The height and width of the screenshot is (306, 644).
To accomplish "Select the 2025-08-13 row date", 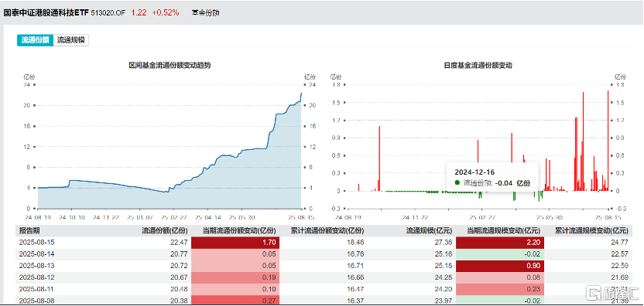I will click(x=36, y=266).
